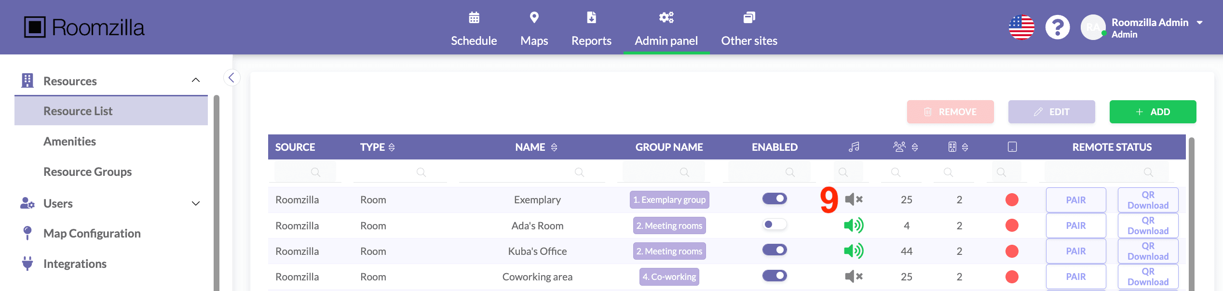1223x291 pixels.
Task: Enable the Ada's Room toggle
Action: click(x=775, y=225)
